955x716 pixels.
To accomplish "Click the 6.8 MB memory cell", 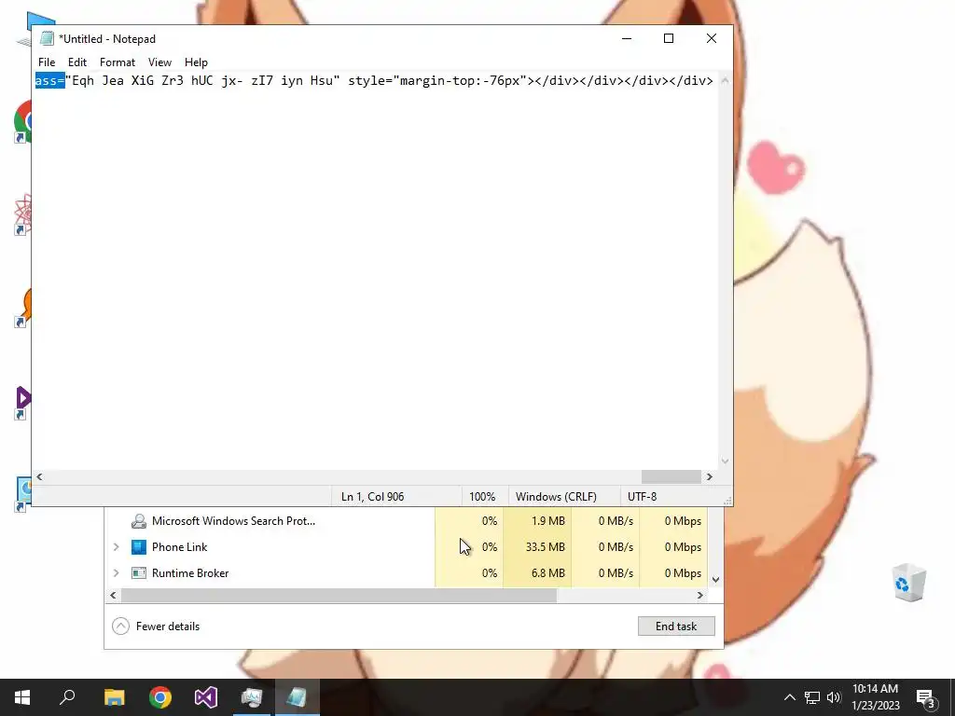I will click(x=537, y=573).
